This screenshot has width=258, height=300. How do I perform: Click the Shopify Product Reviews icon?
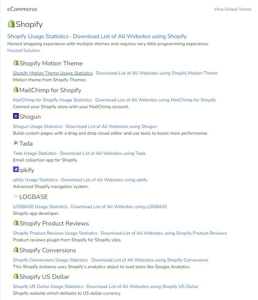[x=16, y=223]
